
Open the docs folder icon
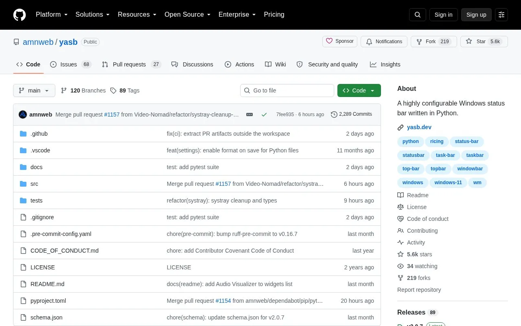coord(23,167)
